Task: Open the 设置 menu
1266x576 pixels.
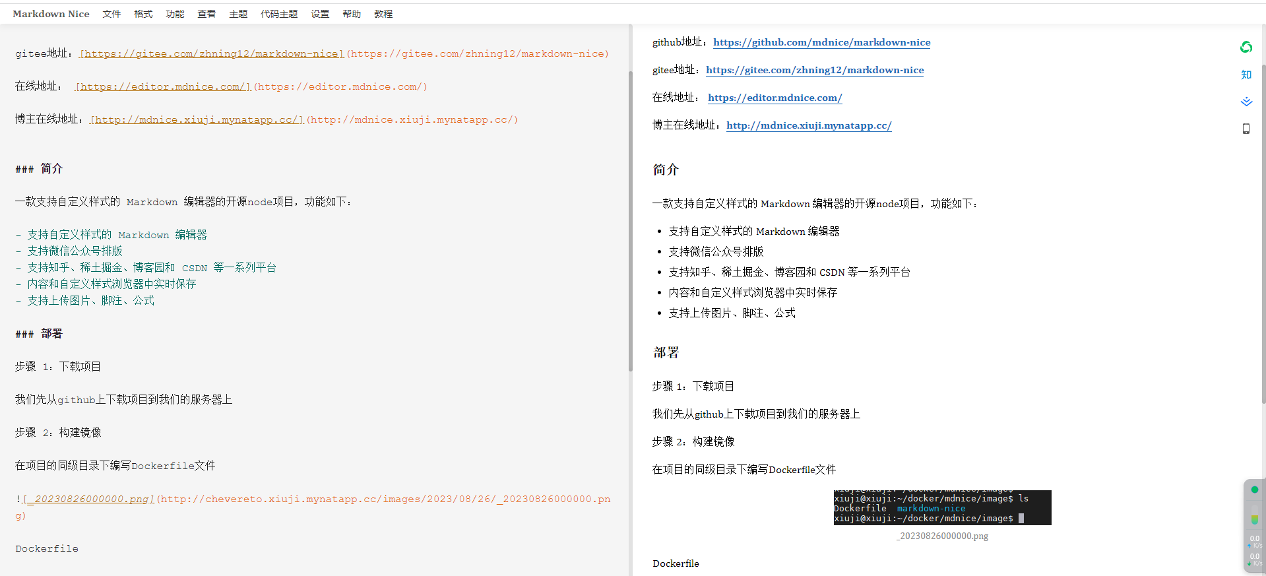Action: [x=320, y=14]
